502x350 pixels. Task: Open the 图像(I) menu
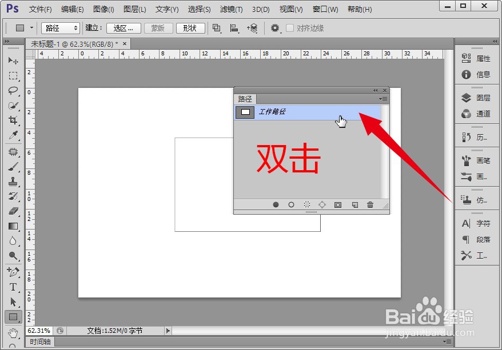(x=103, y=9)
